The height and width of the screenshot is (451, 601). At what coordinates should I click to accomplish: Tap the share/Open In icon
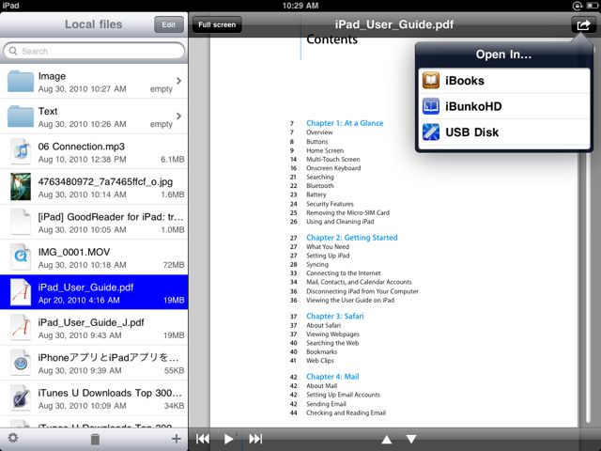[583, 25]
